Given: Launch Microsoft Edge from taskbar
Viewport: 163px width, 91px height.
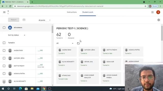Looking at the screenshot, I should point(20,89).
